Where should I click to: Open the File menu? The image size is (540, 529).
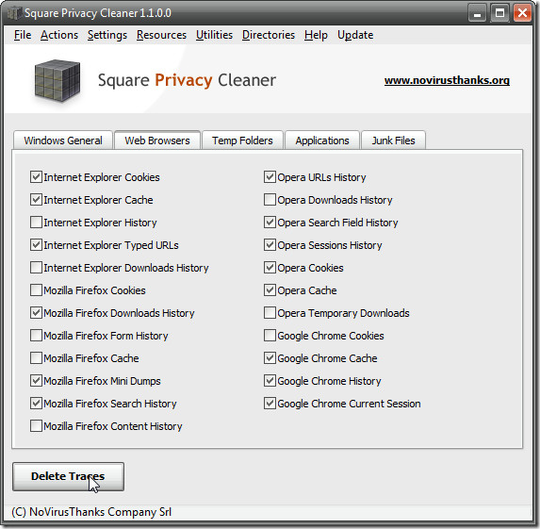[x=23, y=35]
